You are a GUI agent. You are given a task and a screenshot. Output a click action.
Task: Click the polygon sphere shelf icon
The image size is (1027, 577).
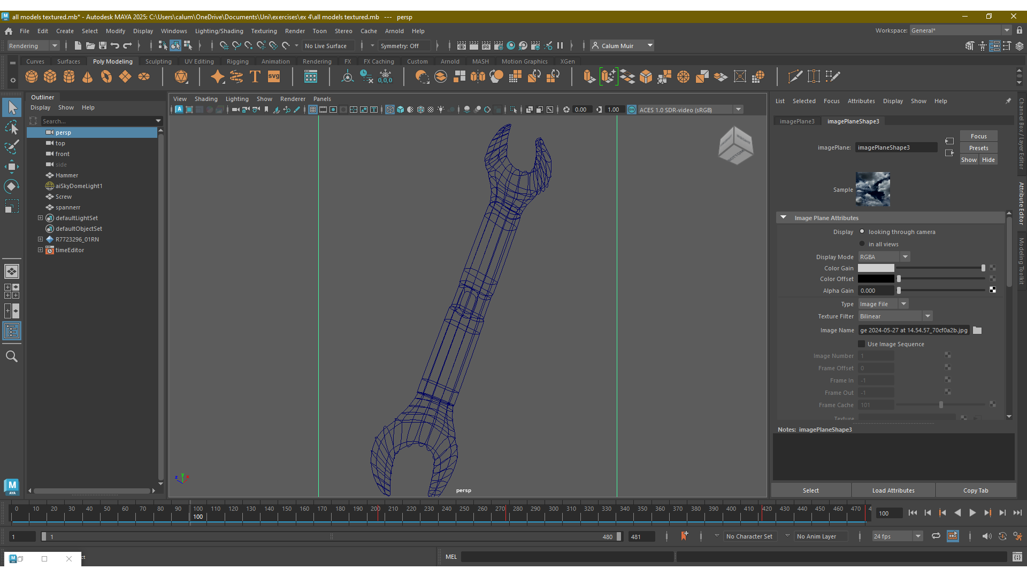(x=32, y=77)
